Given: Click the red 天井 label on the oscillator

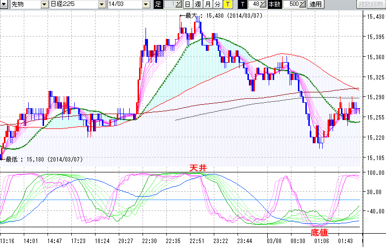Looking at the screenshot, I should [x=197, y=168].
